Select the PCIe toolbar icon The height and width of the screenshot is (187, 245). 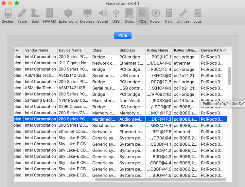tap(142, 16)
